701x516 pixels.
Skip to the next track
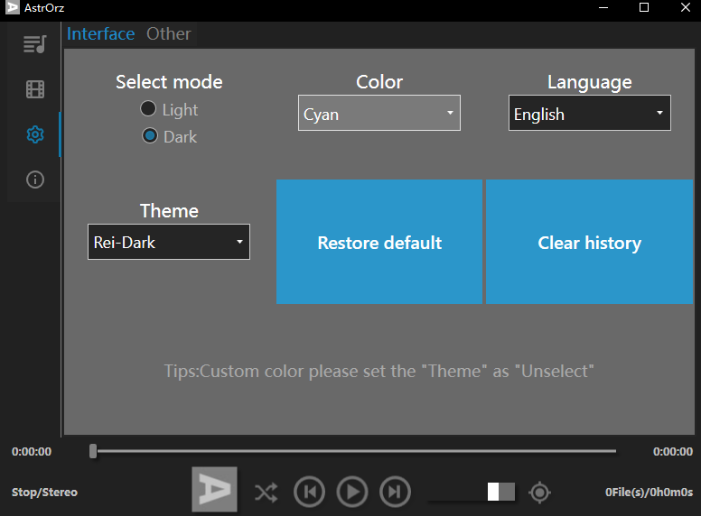(395, 492)
